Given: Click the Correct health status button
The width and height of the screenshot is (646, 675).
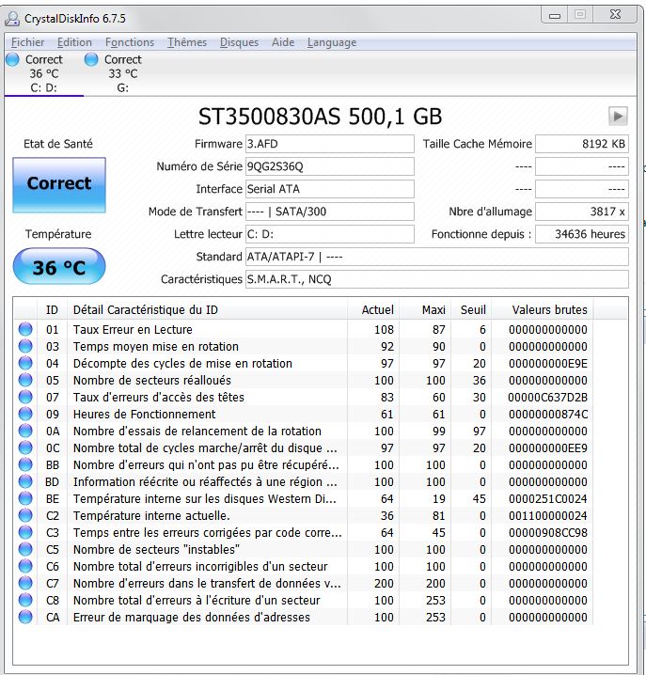Looking at the screenshot, I should click(x=59, y=184).
